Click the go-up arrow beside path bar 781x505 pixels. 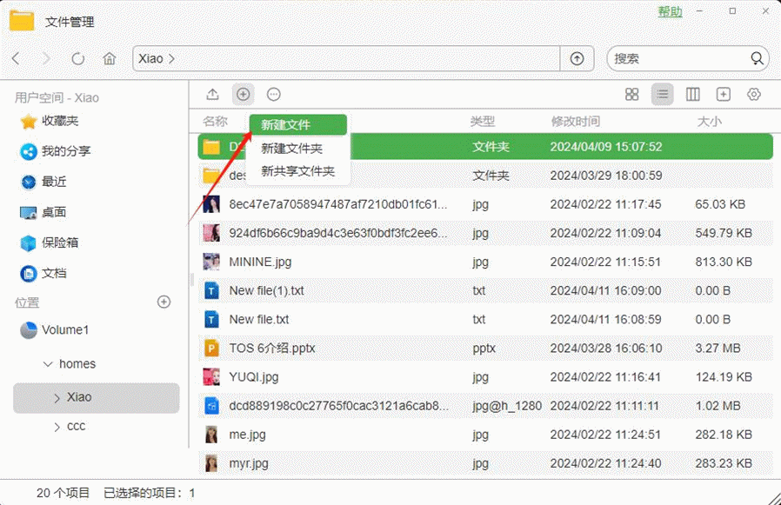[577, 59]
